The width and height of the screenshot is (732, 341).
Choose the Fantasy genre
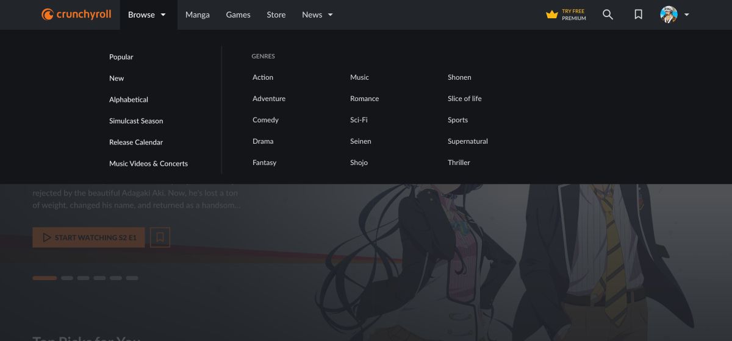coord(264,163)
